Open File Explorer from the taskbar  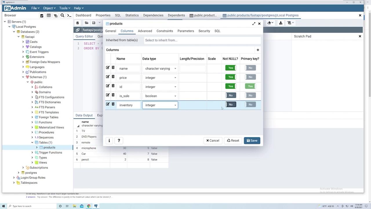[x=74, y=206]
